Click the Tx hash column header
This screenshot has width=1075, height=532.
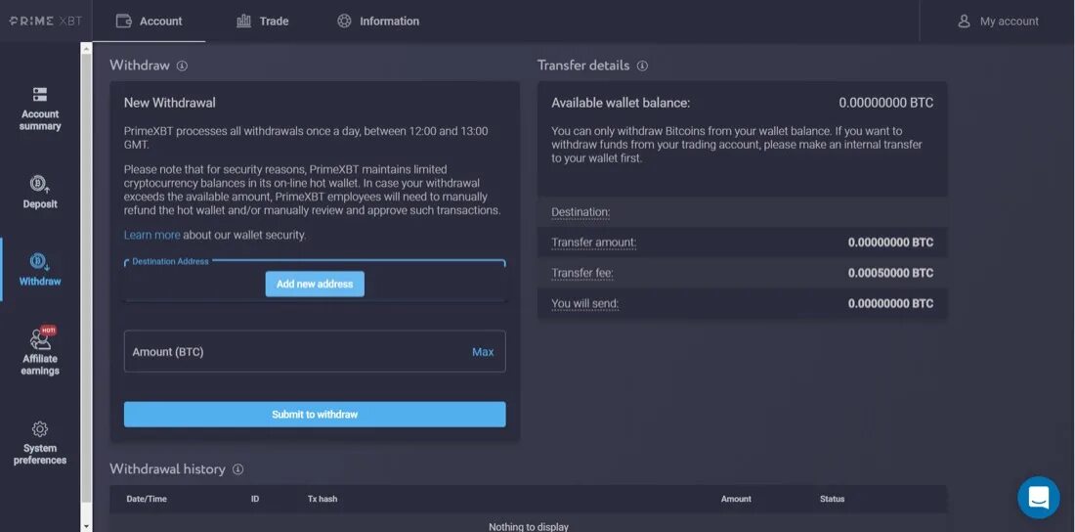click(x=322, y=499)
